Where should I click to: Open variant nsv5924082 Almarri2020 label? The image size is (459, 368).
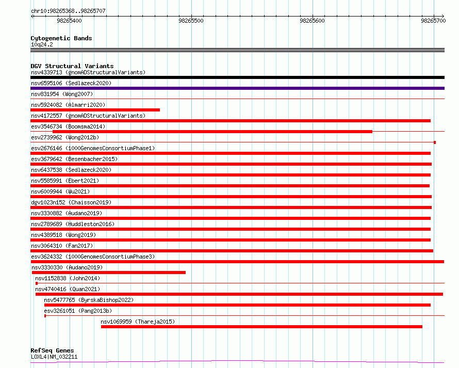click(68, 105)
